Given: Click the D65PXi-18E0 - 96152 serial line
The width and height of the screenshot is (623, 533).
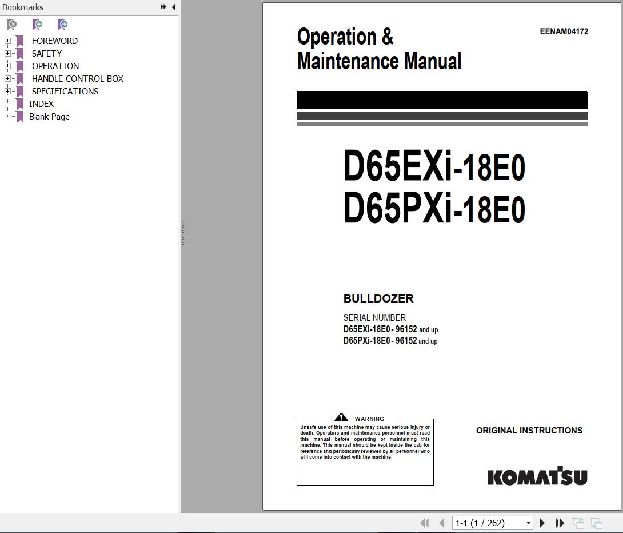Looking at the screenshot, I should [x=390, y=341].
